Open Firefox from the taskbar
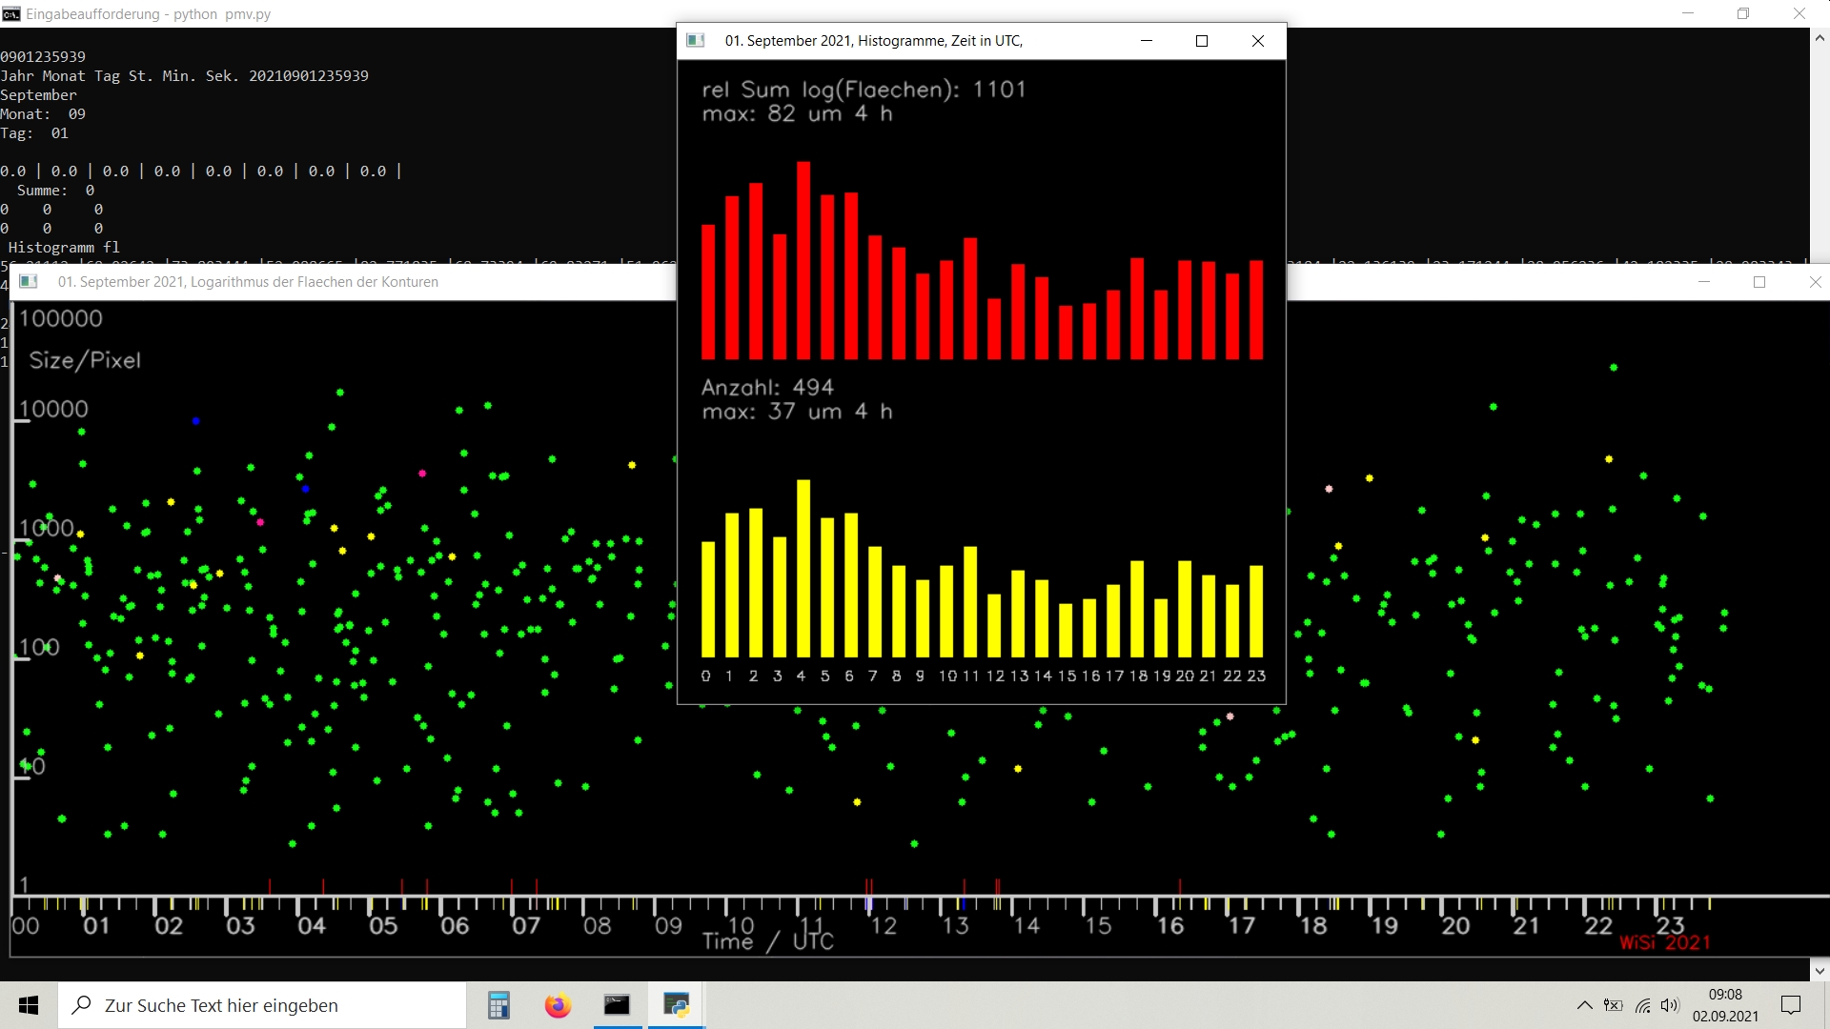The height and width of the screenshot is (1029, 1830). (x=558, y=1005)
